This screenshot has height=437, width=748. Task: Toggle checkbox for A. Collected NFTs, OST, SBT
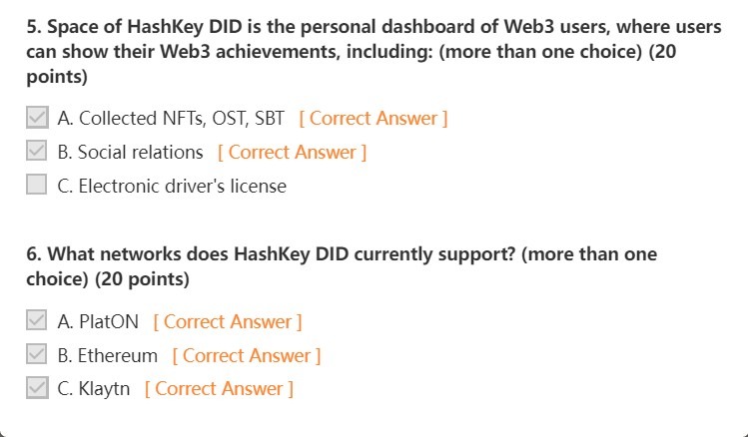pyautogui.click(x=37, y=119)
